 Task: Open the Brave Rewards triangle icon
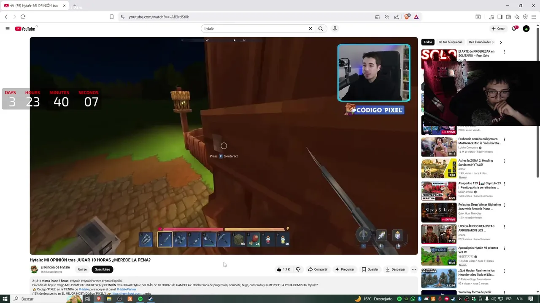(416, 17)
